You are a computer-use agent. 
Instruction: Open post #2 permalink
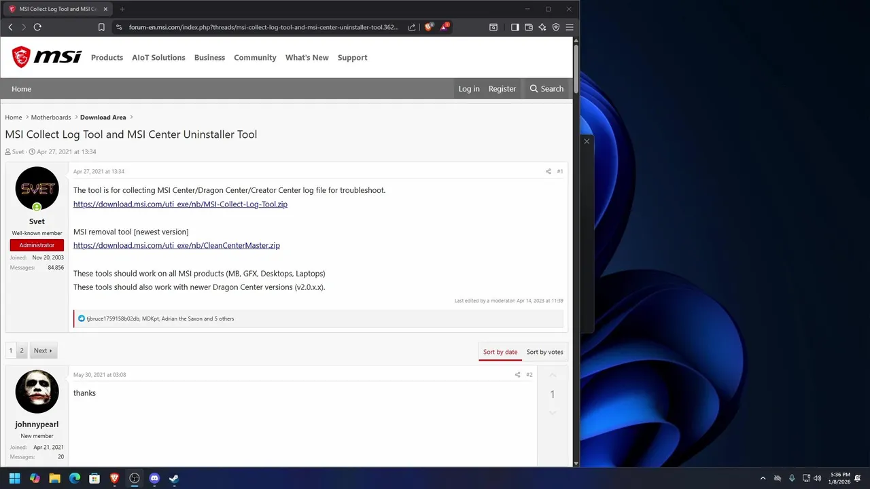[x=529, y=375]
